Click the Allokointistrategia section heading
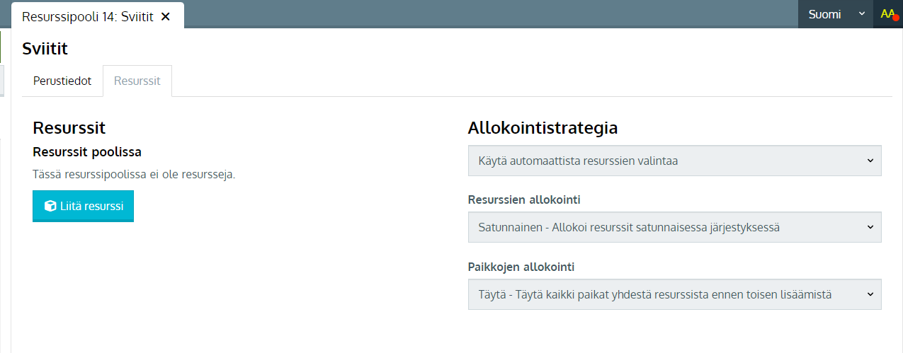903x353 pixels. point(543,128)
